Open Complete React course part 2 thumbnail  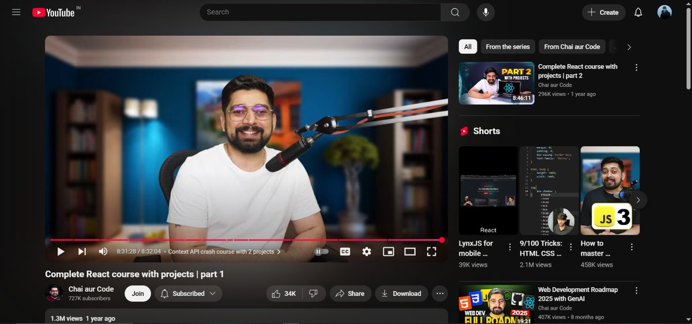tap(497, 83)
